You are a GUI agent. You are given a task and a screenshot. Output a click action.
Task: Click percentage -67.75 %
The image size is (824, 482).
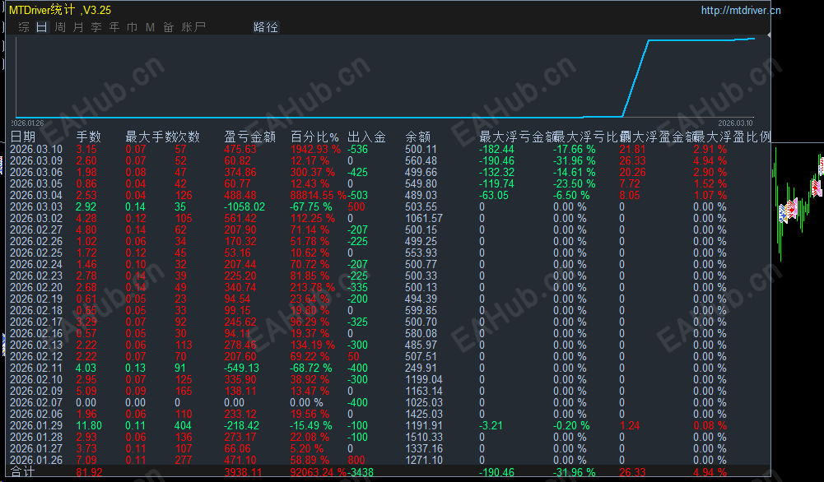pos(311,207)
